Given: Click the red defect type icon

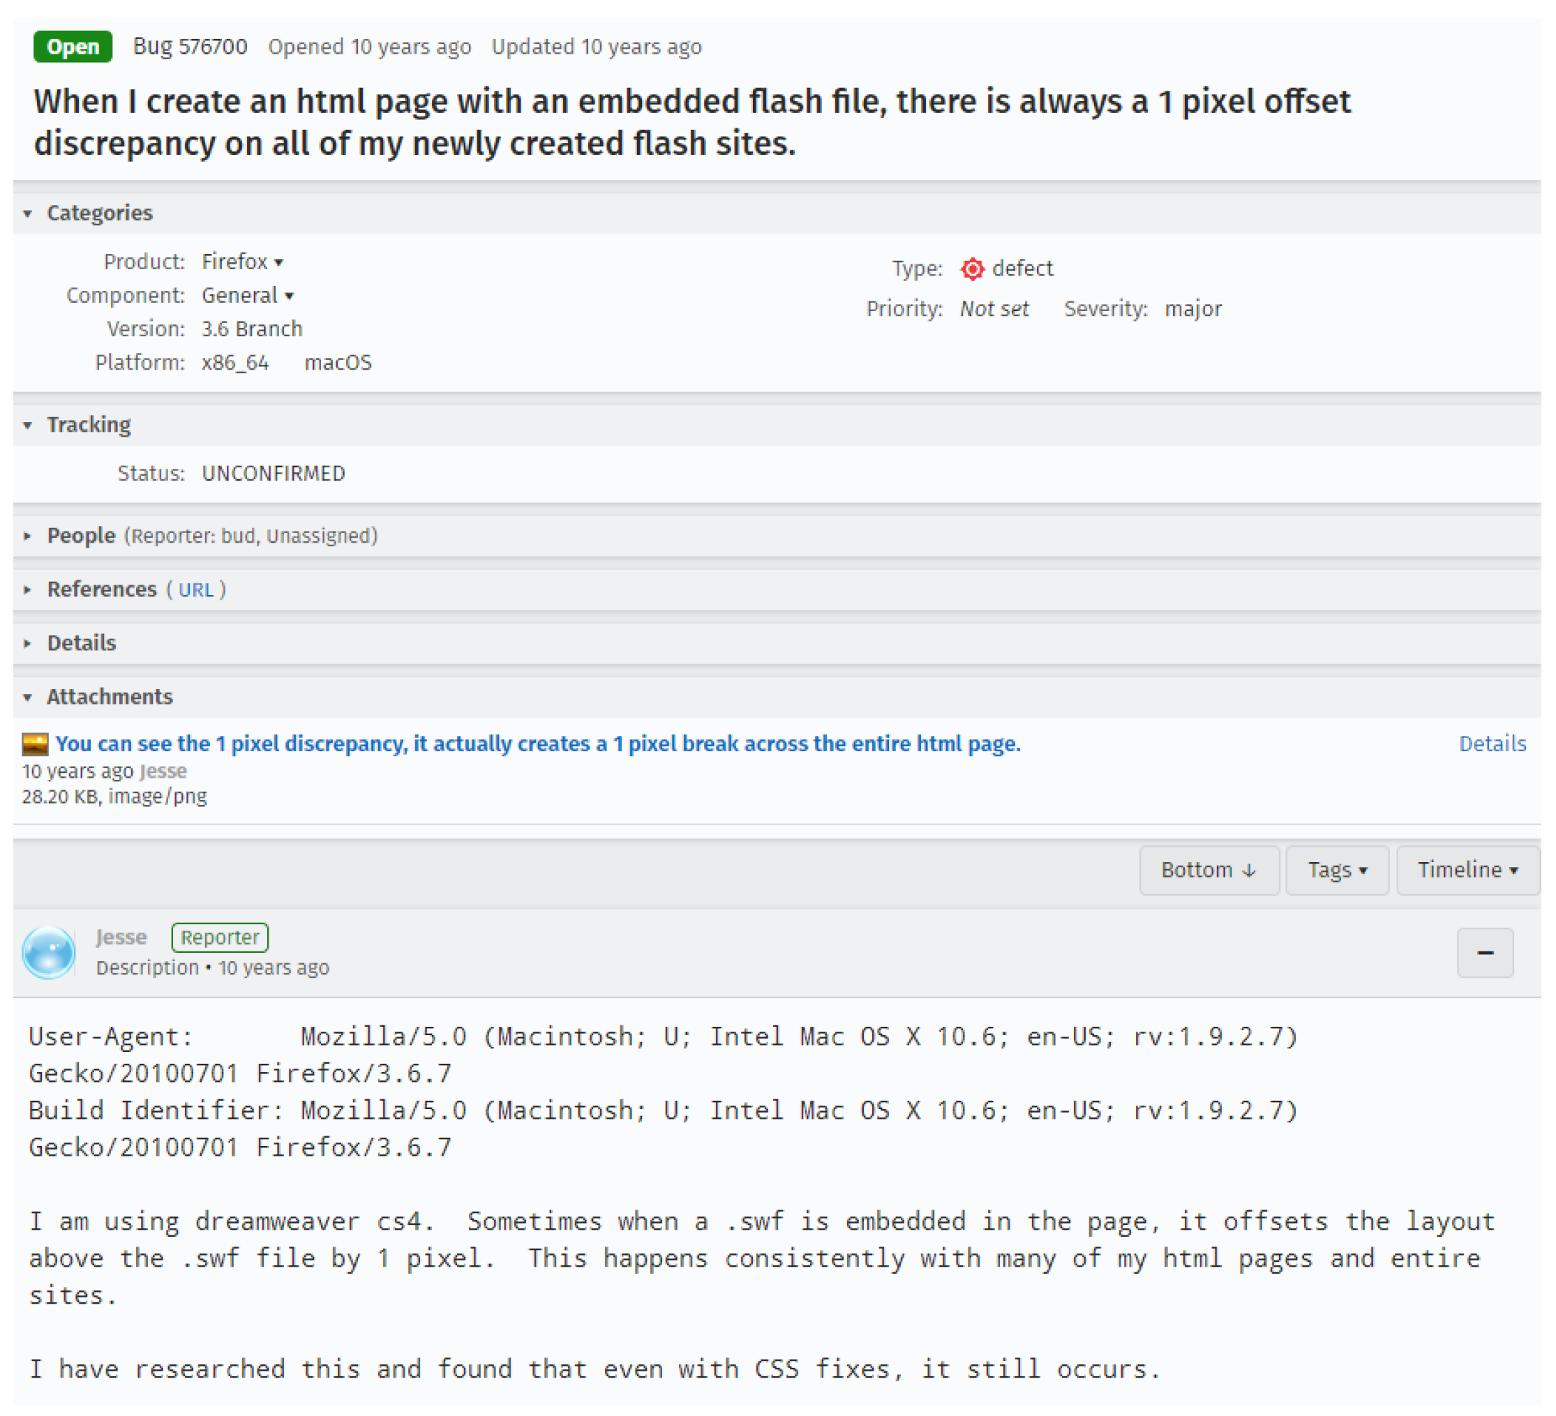Looking at the screenshot, I should [x=972, y=269].
